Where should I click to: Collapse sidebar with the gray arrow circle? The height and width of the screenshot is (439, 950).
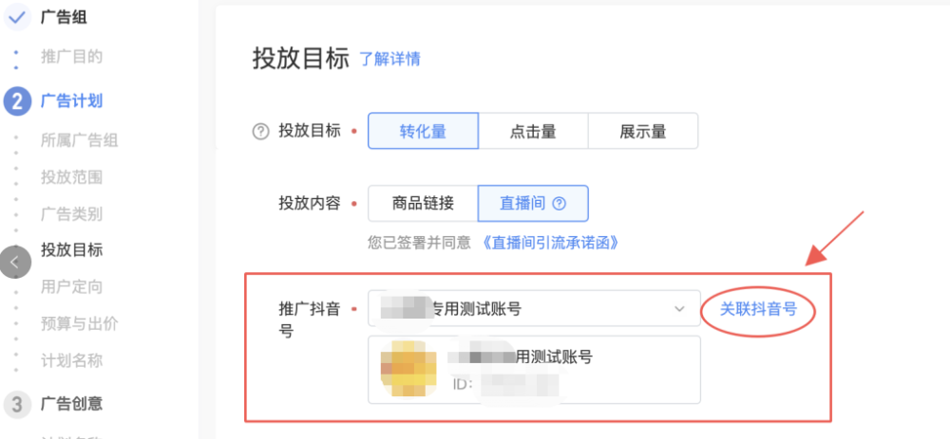[x=14, y=263]
